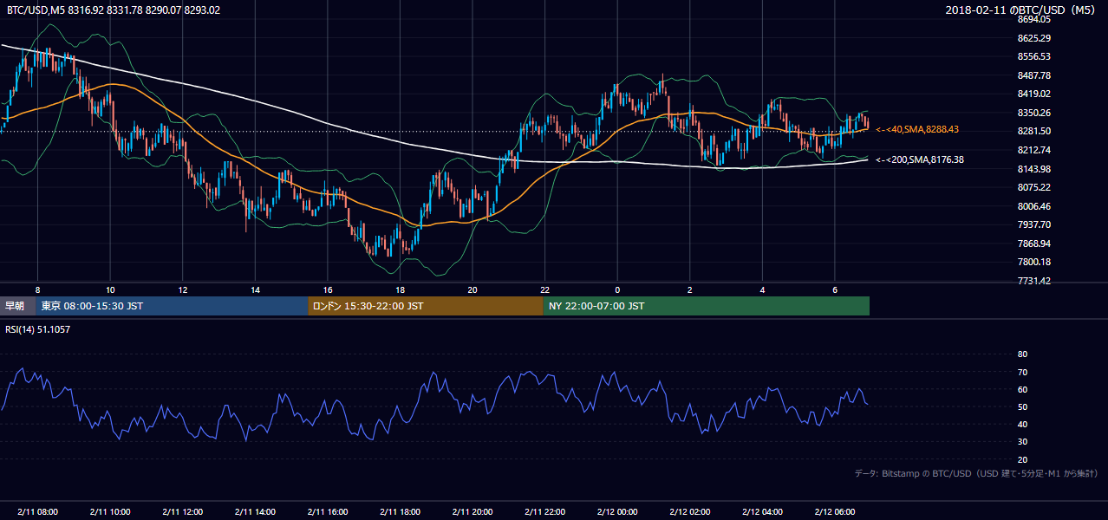
Task: Click the 2/12 02:00 time label
Action: click(x=690, y=511)
